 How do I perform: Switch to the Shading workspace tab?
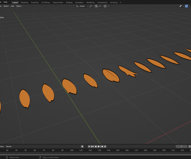69,3
